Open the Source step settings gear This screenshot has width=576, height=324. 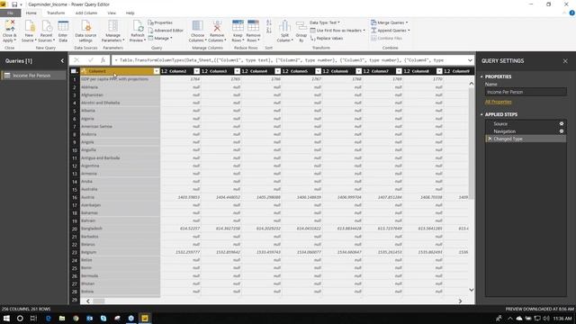[562, 124]
